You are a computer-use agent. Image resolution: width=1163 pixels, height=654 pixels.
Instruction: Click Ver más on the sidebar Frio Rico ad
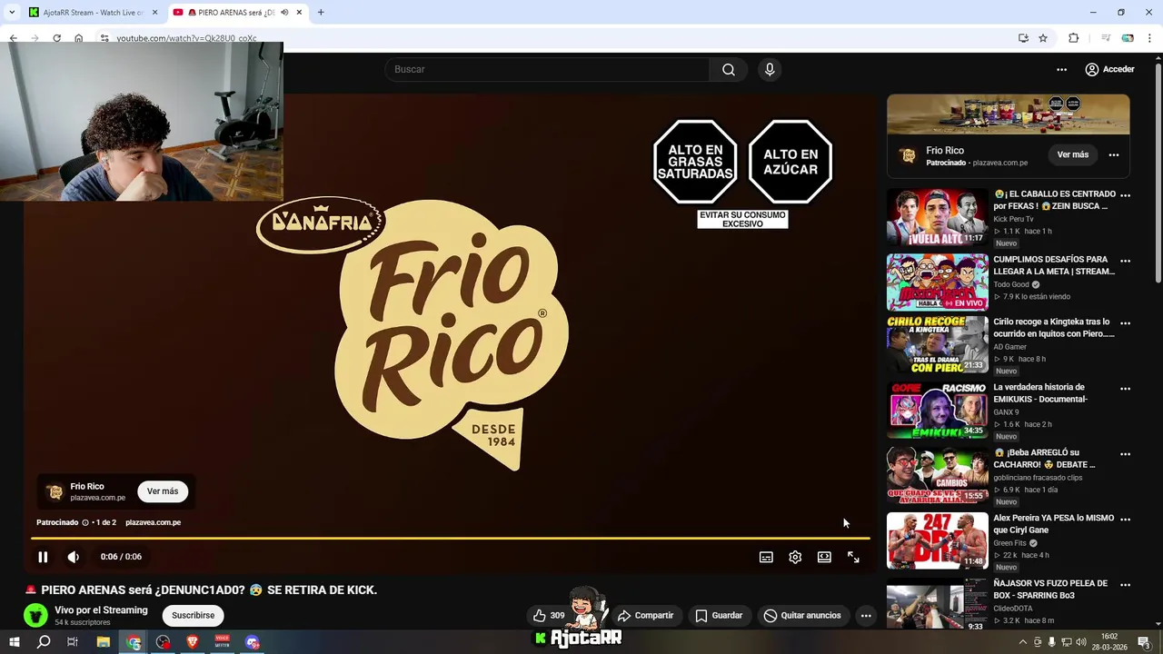tap(1073, 155)
